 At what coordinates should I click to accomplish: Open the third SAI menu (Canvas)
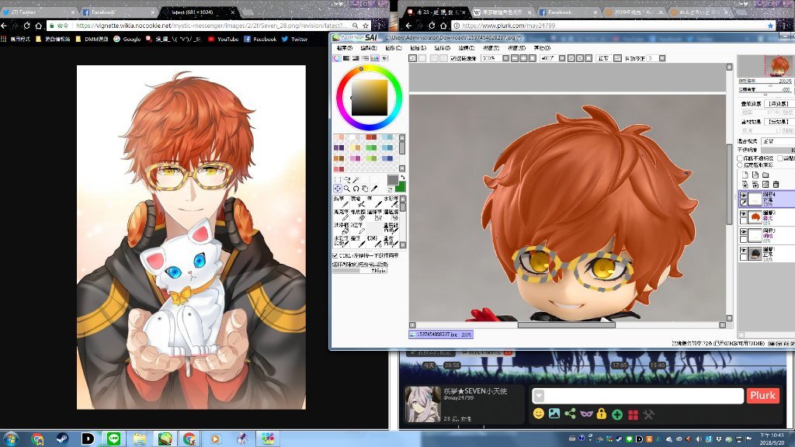pyautogui.click(x=393, y=47)
